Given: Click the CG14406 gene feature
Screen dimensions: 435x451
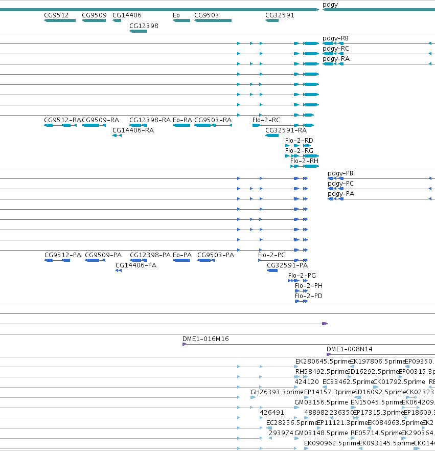Looking at the screenshot, I should pyautogui.click(x=117, y=20).
